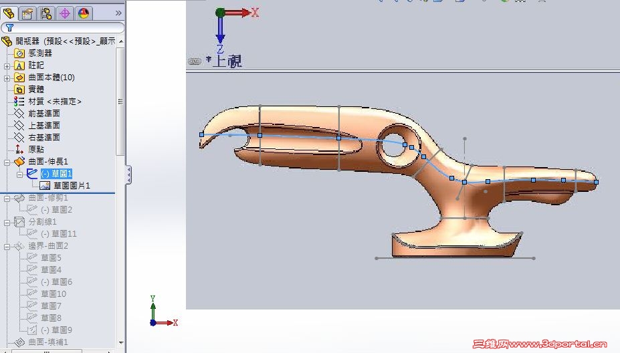This screenshot has width=620, height=353.
Task: Open the FeatureManager design tree tab
Action: (x=9, y=13)
